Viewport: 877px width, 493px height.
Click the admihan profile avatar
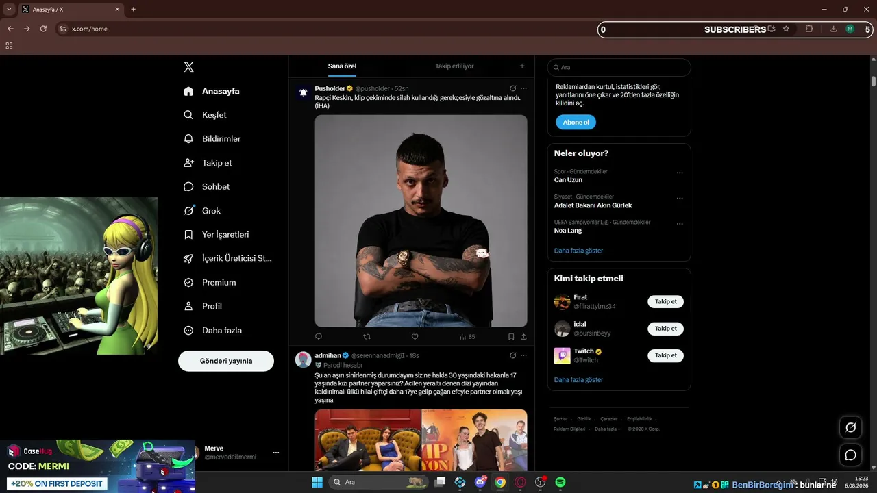[x=303, y=359]
